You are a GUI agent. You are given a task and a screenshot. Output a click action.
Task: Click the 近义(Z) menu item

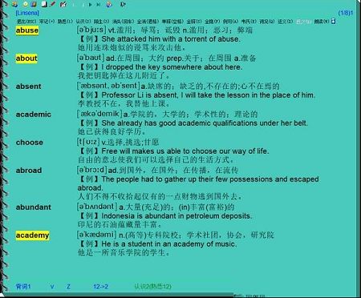point(285,22)
